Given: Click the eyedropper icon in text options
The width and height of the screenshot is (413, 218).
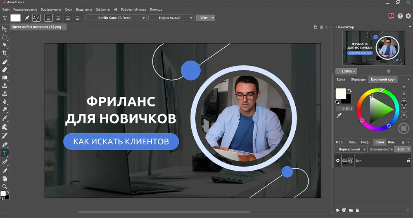Looking at the screenshot, I should click(x=27, y=18).
